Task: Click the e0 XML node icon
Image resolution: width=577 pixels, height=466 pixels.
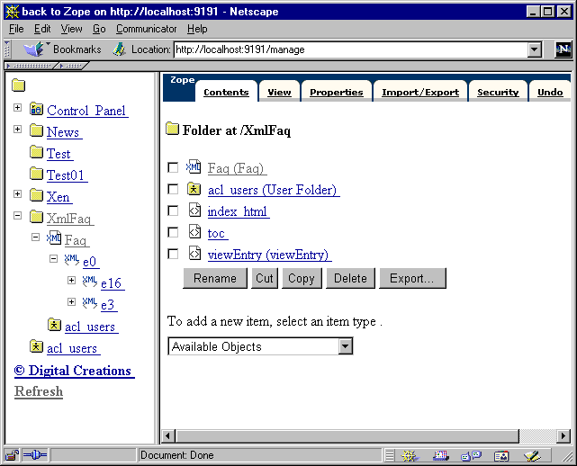Action: tap(72, 260)
